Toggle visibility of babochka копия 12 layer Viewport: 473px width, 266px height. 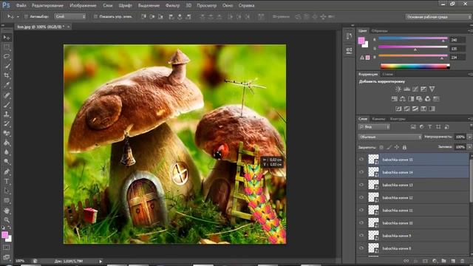tap(361, 197)
